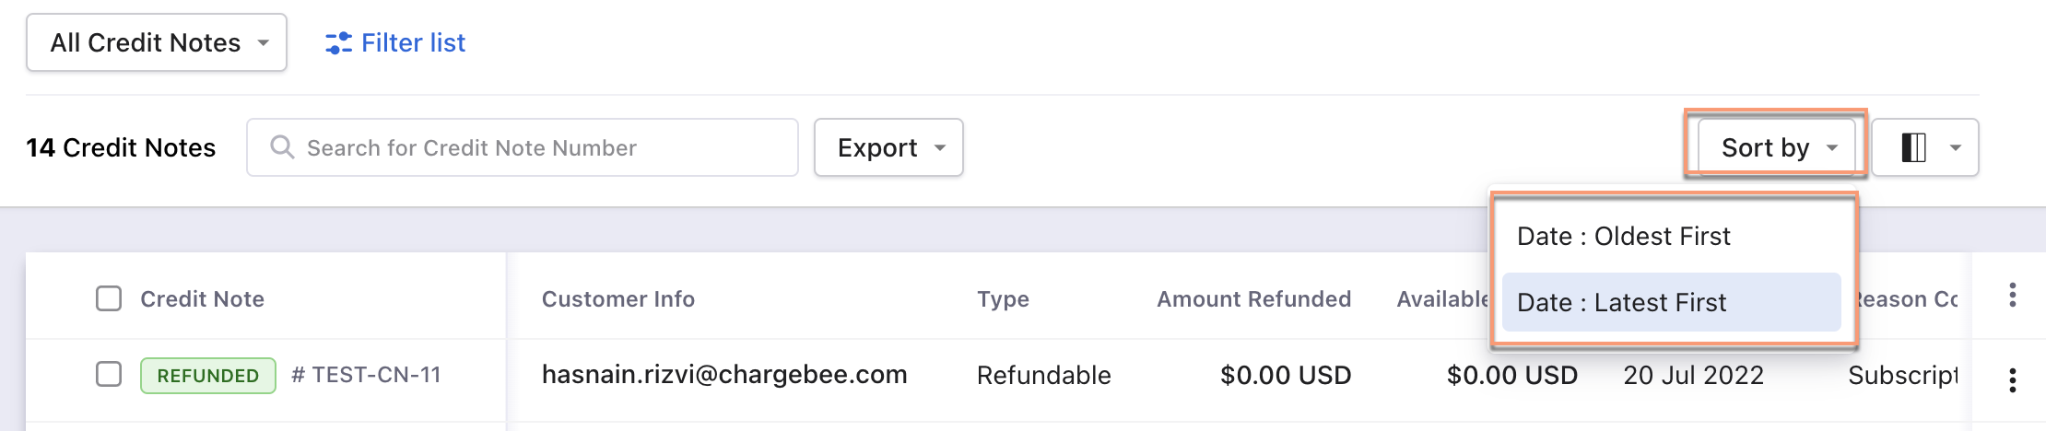Toggle the select-all Credit Note checkbox
The image size is (2046, 431).
click(109, 298)
